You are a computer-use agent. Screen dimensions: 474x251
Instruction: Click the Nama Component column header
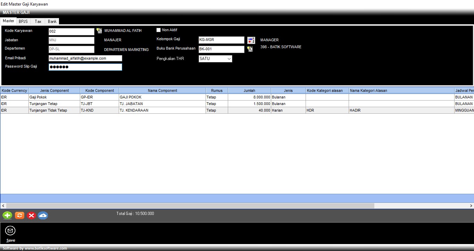(162, 90)
